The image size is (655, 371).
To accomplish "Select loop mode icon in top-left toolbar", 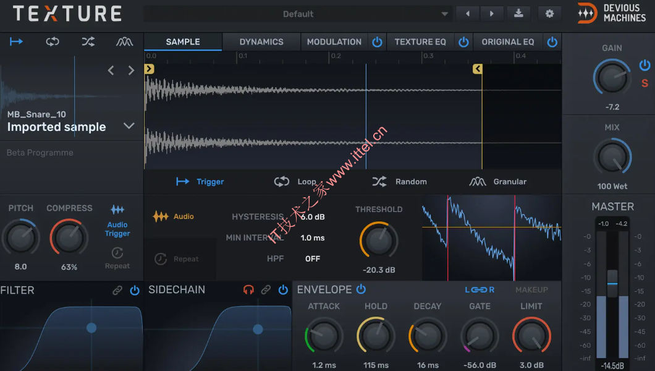I will coord(53,41).
